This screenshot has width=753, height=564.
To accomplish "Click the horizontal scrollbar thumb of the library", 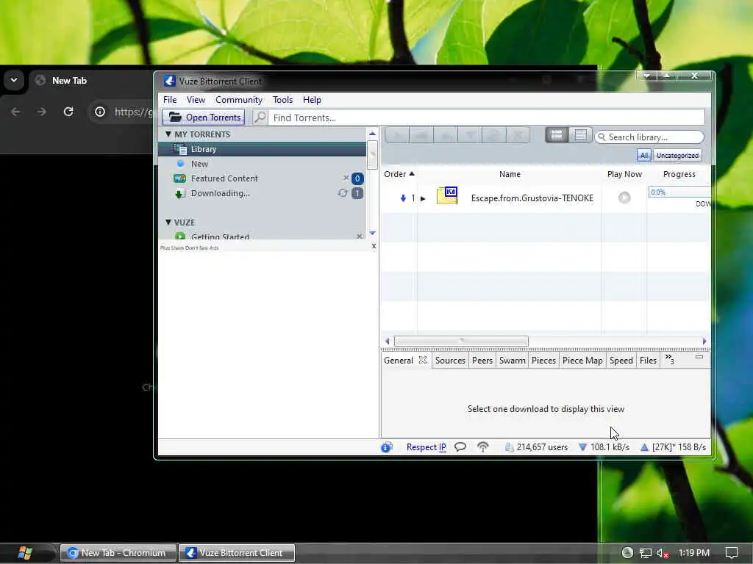I will (461, 341).
